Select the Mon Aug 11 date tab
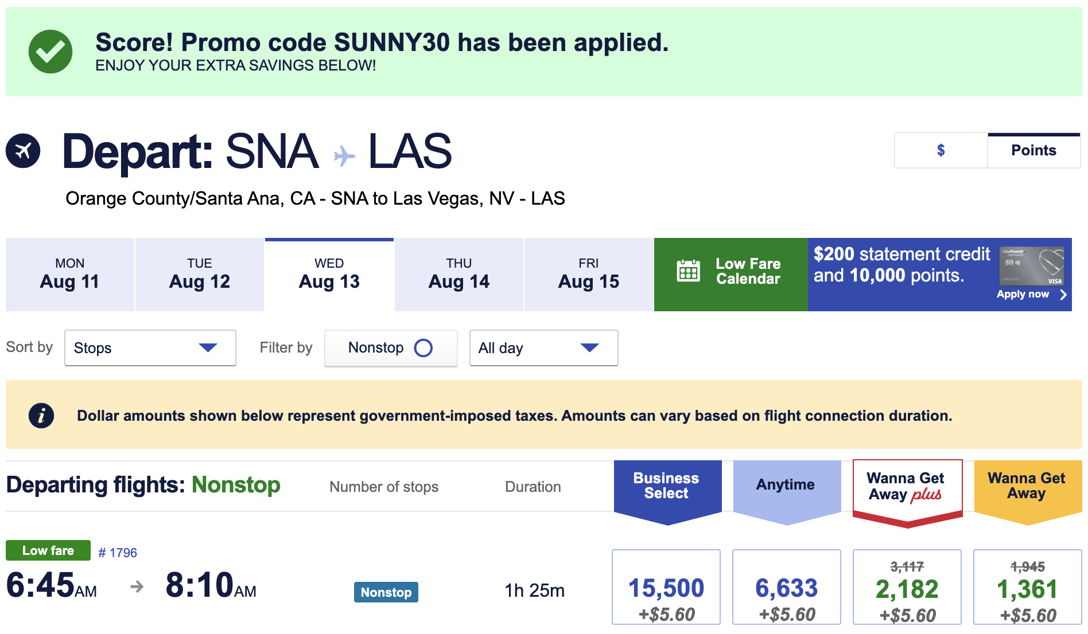 point(70,275)
